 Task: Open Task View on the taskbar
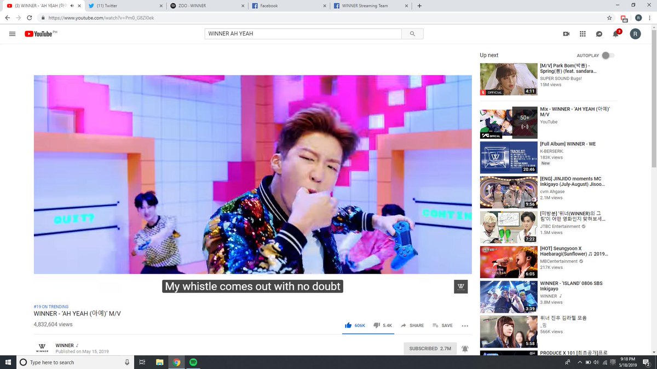[142, 362]
